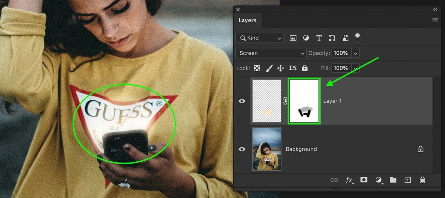The image size is (445, 198).
Task: Click the Fill value field
Action: (x=340, y=68)
